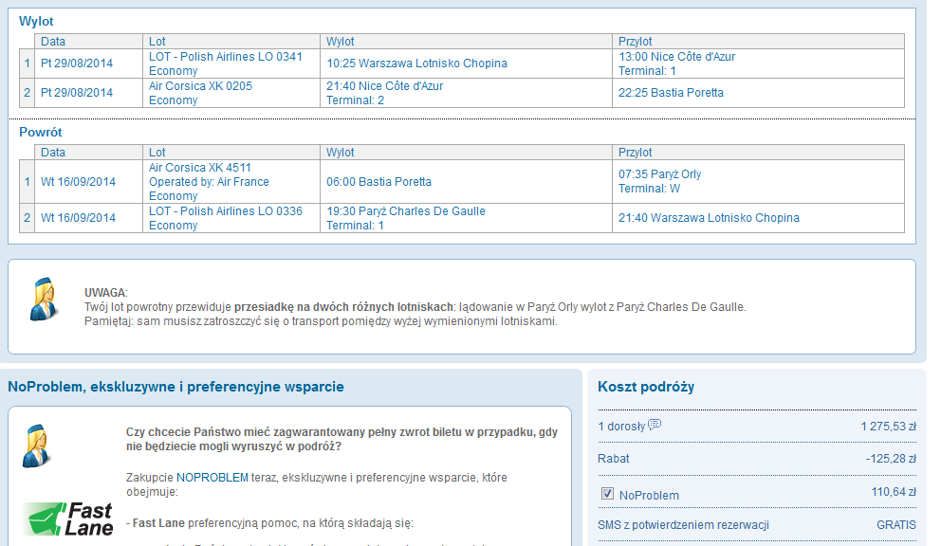Click the NoProblem price 110,64 zł
The width and height of the screenshot is (941, 546).
pos(894,491)
